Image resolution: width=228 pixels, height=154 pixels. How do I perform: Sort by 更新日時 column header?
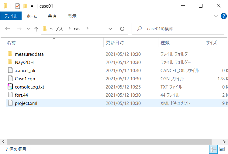(x=115, y=43)
